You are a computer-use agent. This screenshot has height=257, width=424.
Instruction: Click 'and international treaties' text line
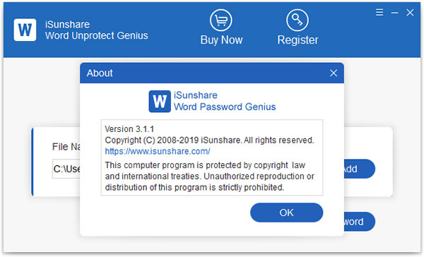(210, 177)
